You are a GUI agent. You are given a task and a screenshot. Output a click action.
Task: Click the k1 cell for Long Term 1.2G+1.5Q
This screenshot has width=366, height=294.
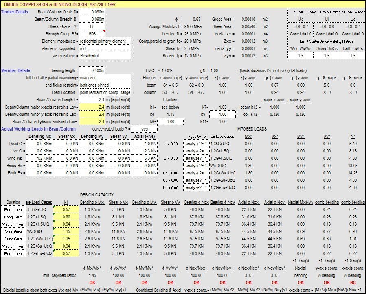coord(66,217)
